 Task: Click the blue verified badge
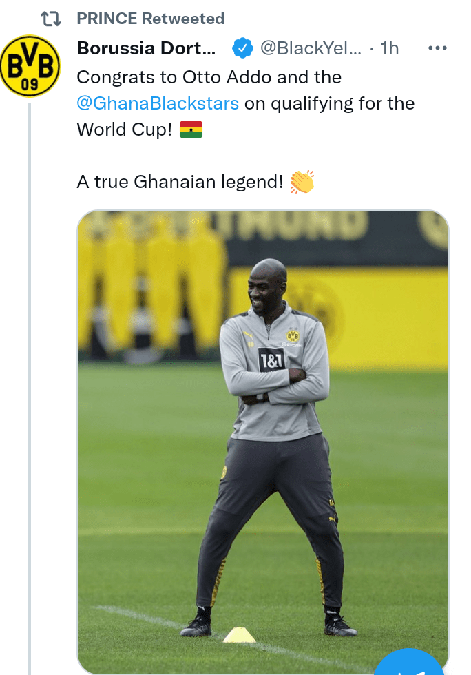point(241,48)
